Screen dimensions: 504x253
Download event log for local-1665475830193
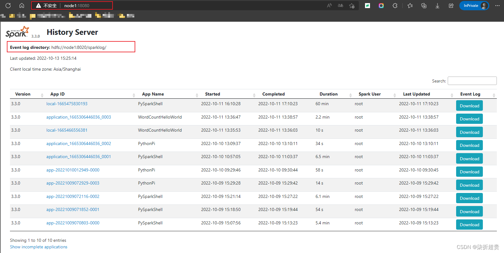coord(469,105)
